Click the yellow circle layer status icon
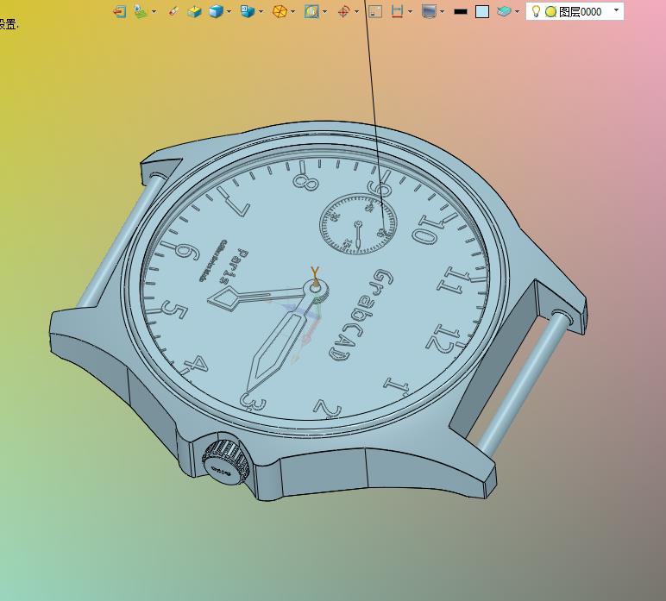666x601 pixels. click(551, 11)
